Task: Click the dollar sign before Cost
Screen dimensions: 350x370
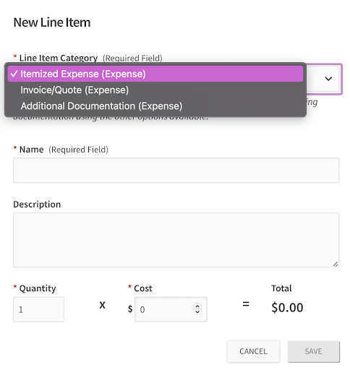Action: tap(130, 309)
